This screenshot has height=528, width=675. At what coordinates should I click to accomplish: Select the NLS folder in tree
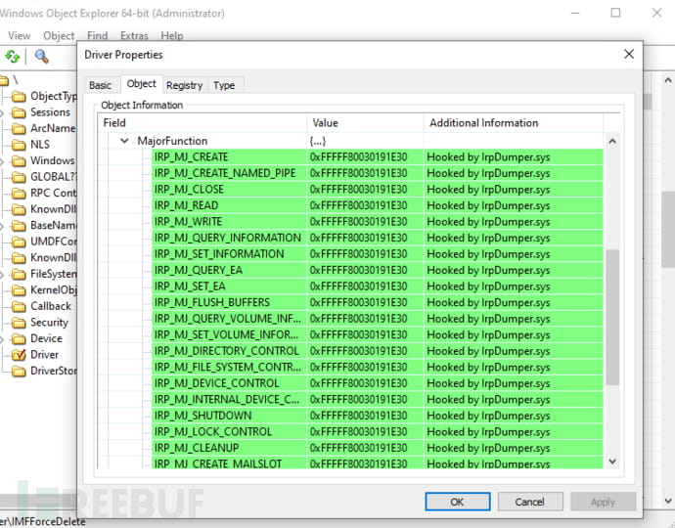[x=39, y=145]
